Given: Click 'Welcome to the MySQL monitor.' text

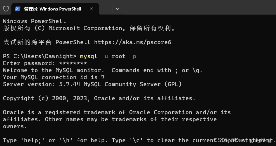Looking at the screenshot, I should (54, 70).
